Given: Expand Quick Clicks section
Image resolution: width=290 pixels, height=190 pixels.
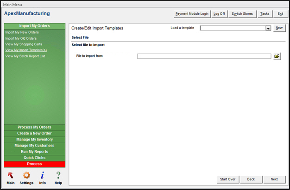Looking at the screenshot, I should 35,158.
